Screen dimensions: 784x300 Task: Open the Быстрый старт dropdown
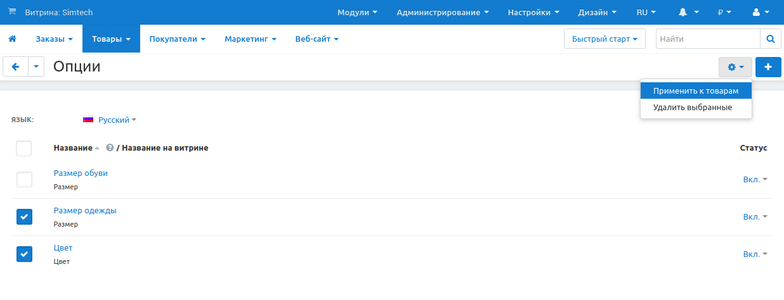[604, 39]
